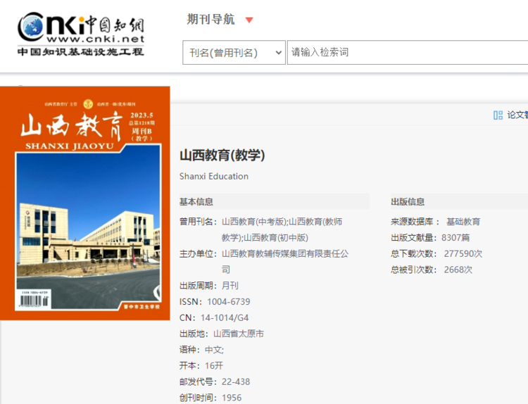
Task: Focus the 请输入检索词 search box
Action: point(407,53)
